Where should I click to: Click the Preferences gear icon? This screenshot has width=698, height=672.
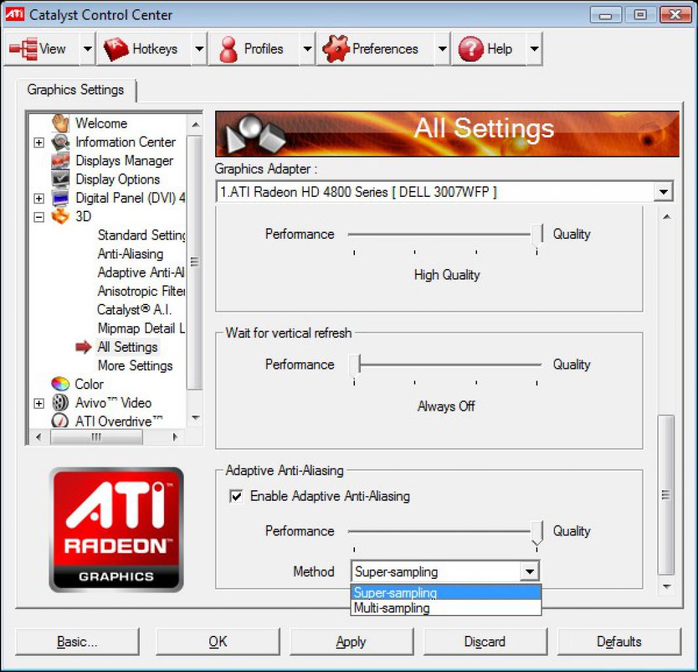pos(336,49)
